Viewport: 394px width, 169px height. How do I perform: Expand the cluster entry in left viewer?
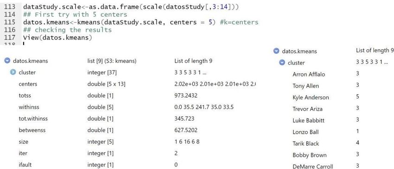tap(13, 72)
